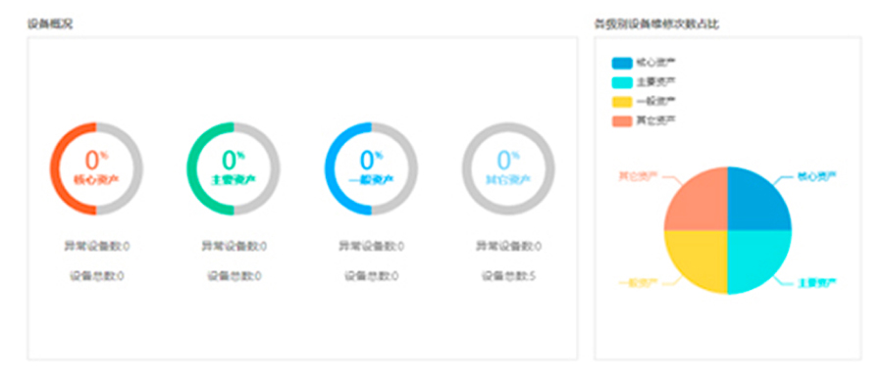Select the orange 核心资产 label inside the gauge
883x377 pixels.
click(x=96, y=180)
